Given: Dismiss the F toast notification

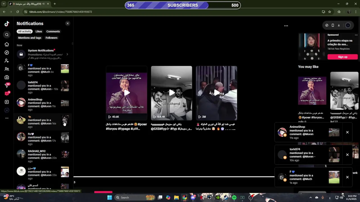Looking at the screenshot, I should tap(347, 177).
